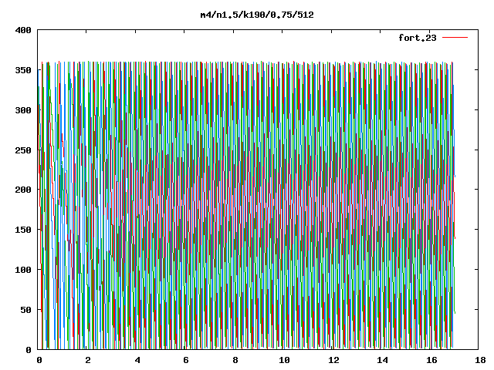The height and width of the screenshot is (370, 494).
Task: Click y-axis label 400
Action: tap(23, 30)
